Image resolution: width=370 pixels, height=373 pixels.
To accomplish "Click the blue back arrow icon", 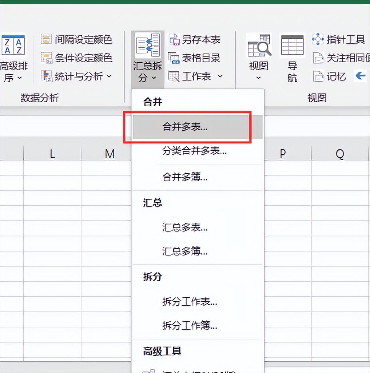I will pyautogui.click(x=360, y=75).
